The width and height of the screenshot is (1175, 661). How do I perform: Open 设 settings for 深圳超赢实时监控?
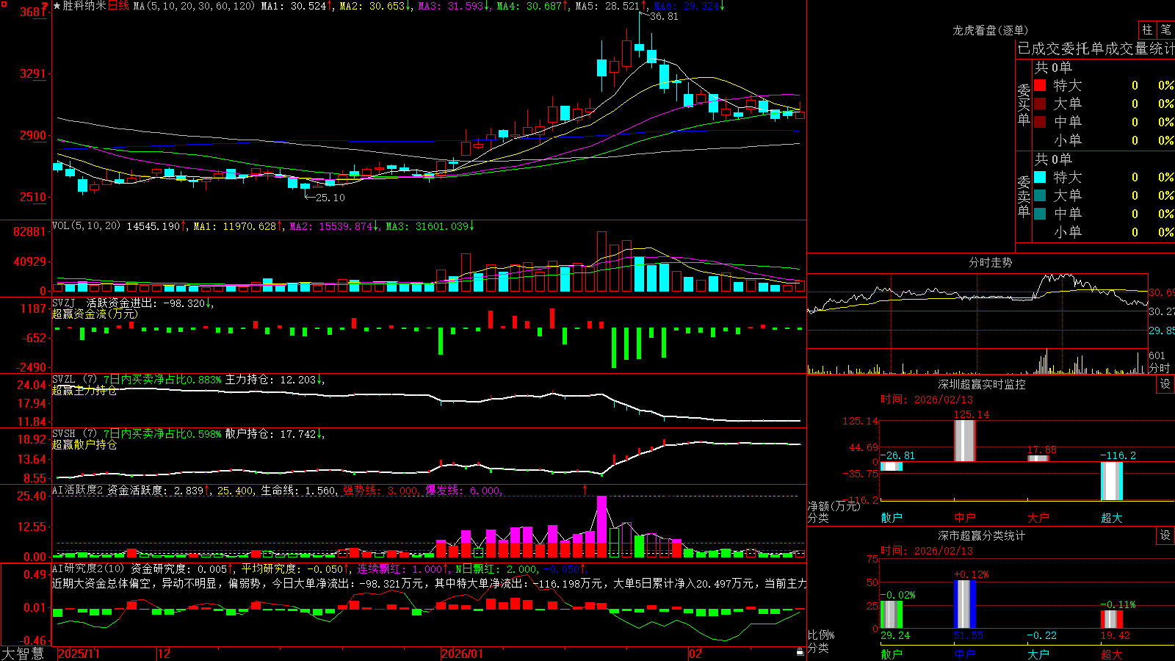click(1165, 384)
